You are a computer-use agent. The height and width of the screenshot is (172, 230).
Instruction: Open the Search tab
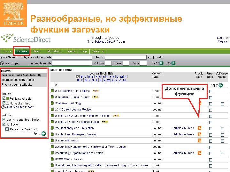point(37,51)
